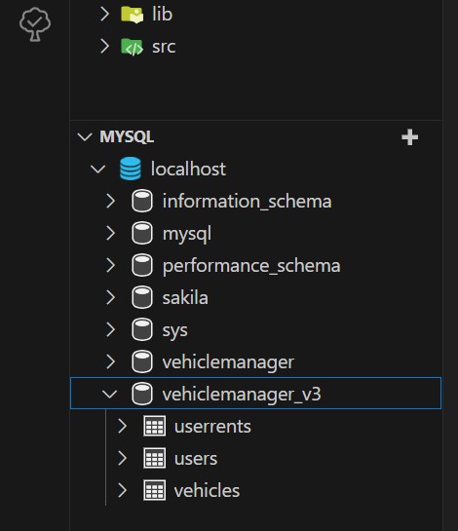Screen dimensions: 458x531
Task: Click the MYSQL panel header title
Action: [x=127, y=136]
